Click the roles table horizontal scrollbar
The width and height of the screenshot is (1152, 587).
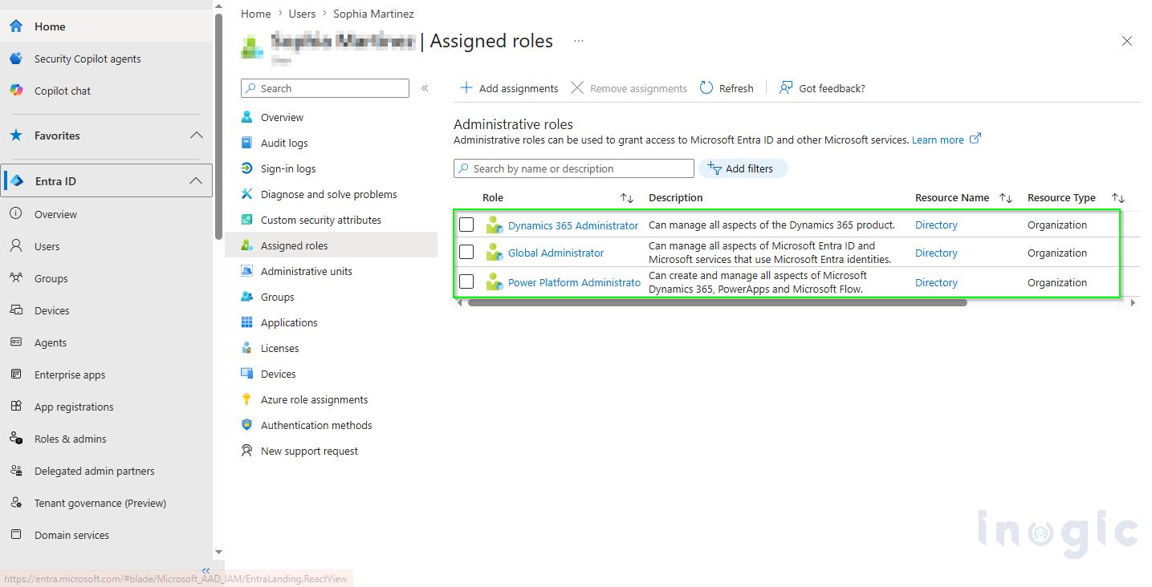pos(717,302)
